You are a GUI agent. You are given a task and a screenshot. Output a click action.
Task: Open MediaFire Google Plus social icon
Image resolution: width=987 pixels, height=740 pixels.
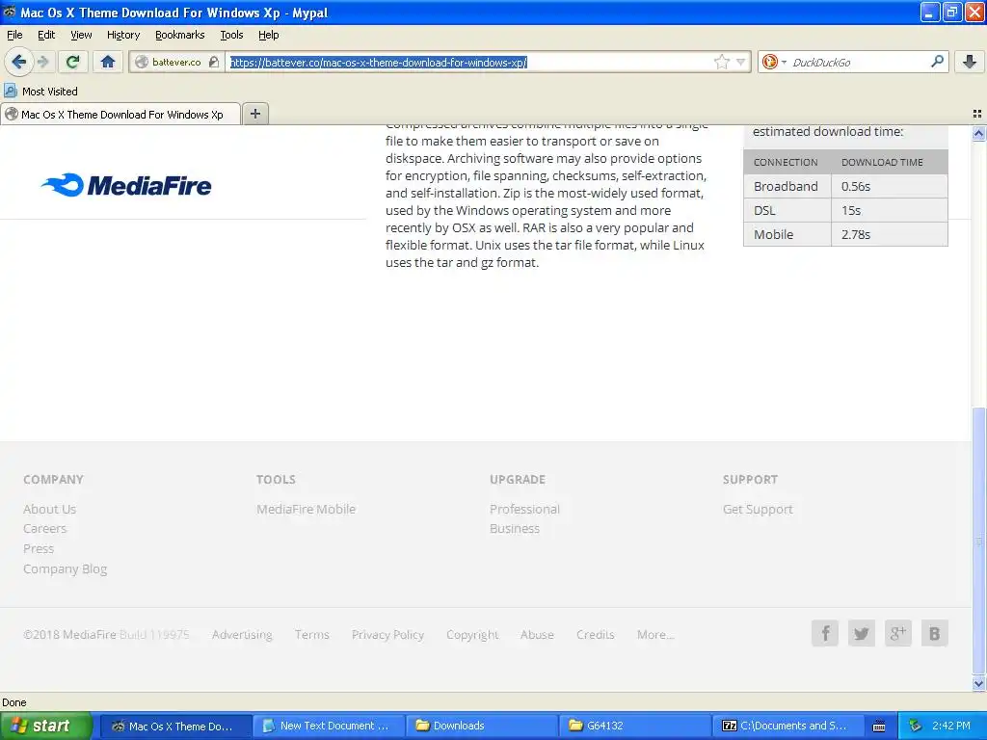point(897,634)
